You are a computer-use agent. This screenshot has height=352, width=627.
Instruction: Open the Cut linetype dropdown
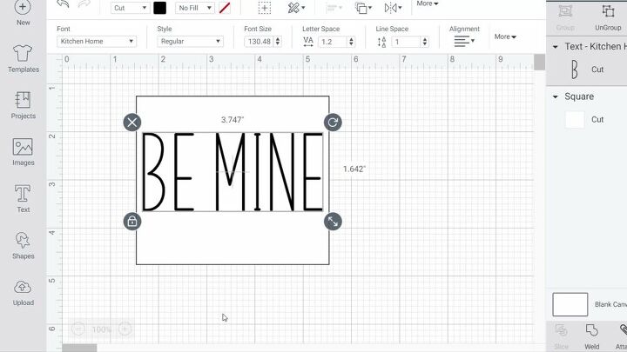[130, 8]
